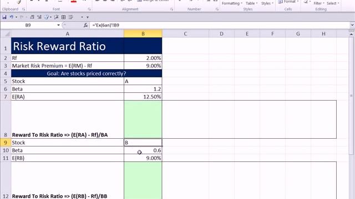
Task: Select highlighted column B header
Action: (143, 34)
